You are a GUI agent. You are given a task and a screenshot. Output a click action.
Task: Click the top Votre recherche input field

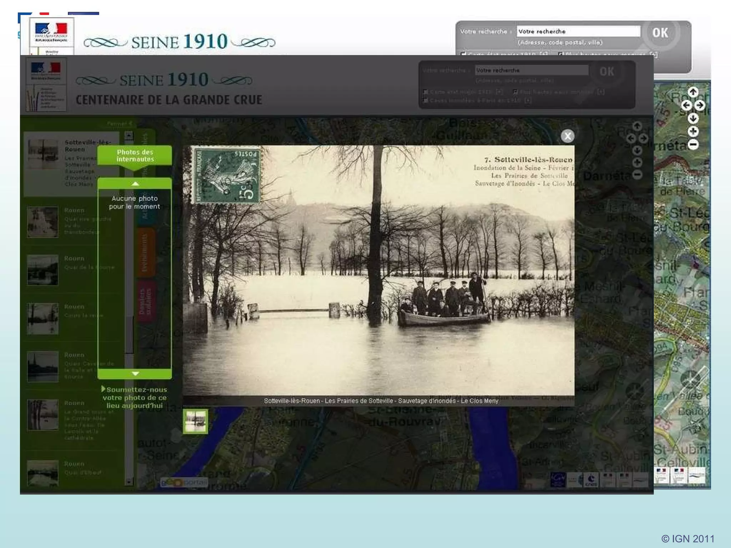(x=578, y=31)
